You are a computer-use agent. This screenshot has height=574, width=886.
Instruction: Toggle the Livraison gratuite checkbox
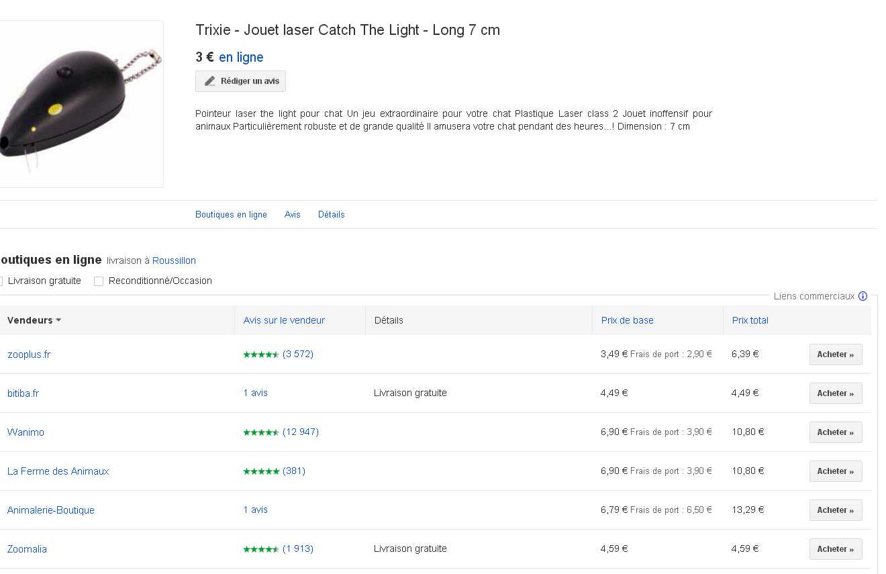click(x=1, y=281)
